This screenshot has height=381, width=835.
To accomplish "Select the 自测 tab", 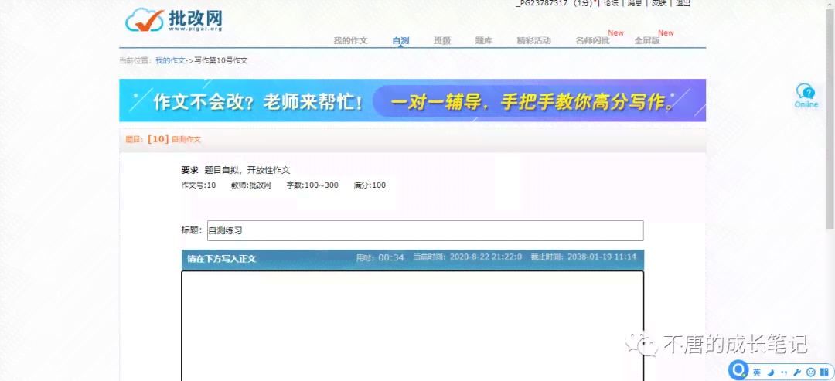I will pyautogui.click(x=400, y=40).
